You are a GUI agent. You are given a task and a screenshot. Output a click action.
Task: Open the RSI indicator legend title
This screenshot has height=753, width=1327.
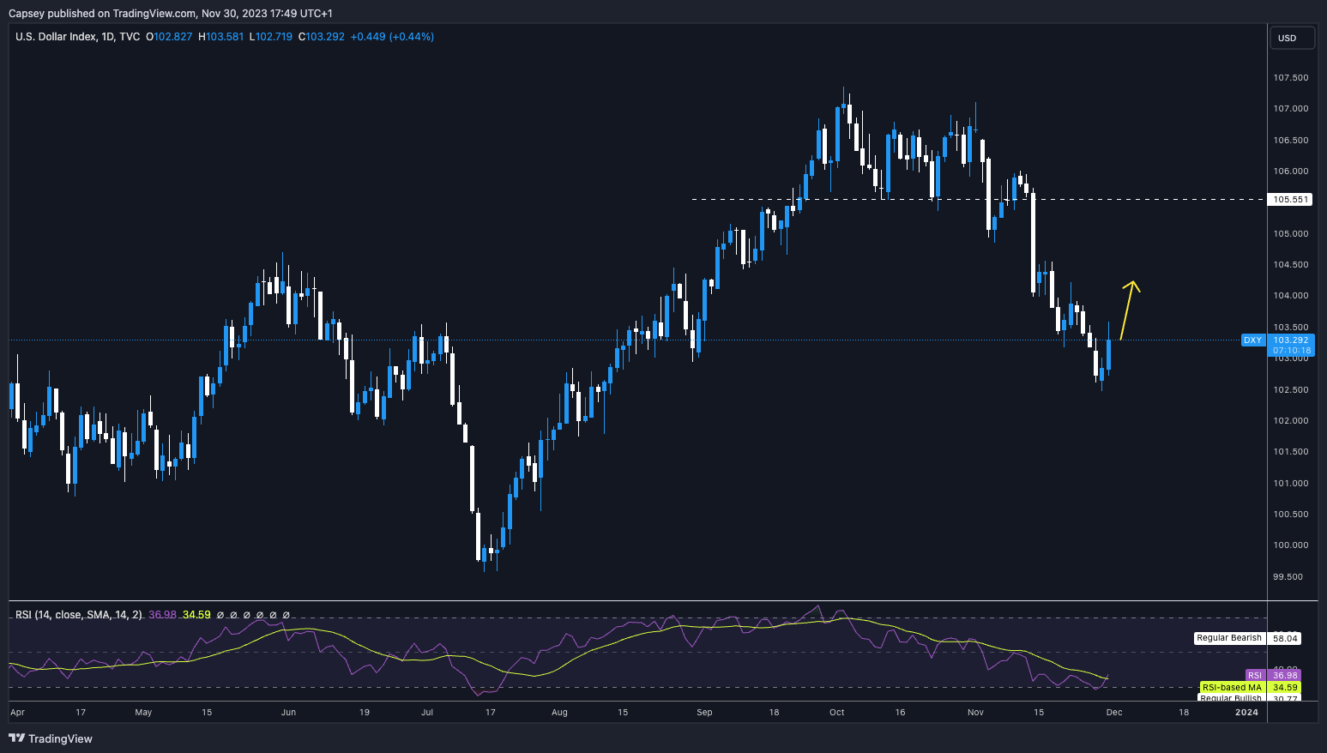click(78, 615)
